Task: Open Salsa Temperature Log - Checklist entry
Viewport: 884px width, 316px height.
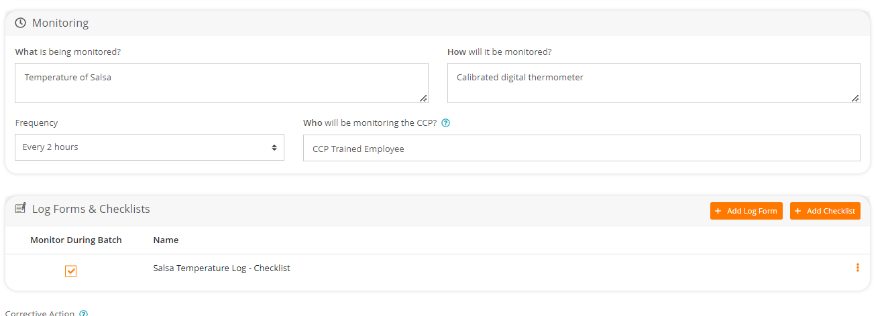Action: [221, 268]
